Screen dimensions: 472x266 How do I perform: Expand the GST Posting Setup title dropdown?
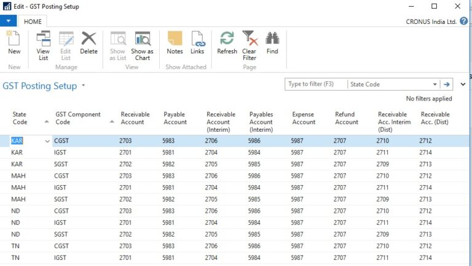click(x=83, y=86)
